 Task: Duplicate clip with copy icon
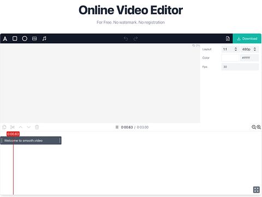4,127
